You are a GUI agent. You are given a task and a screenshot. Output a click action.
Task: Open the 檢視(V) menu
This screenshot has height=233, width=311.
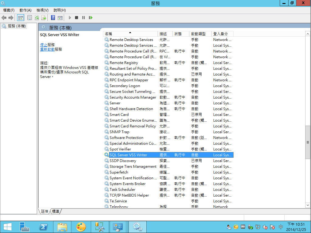(x=43, y=10)
